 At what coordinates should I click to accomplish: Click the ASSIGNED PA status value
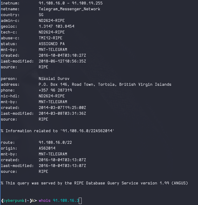(52, 44)
